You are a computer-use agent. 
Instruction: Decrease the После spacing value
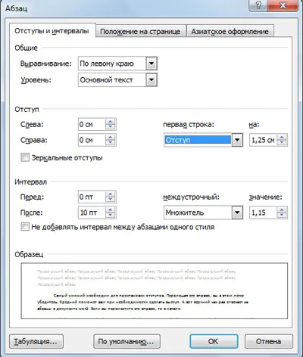111,216
